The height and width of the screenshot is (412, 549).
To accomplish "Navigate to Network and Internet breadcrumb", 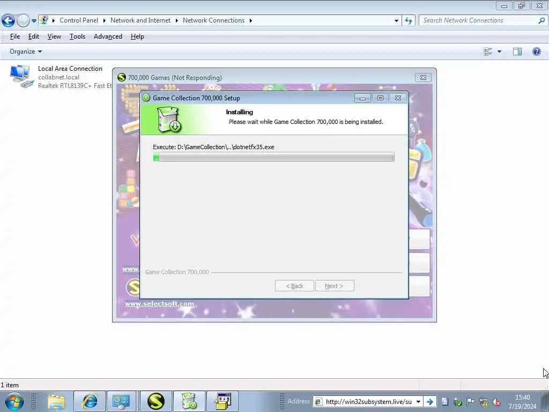I will (x=140, y=20).
